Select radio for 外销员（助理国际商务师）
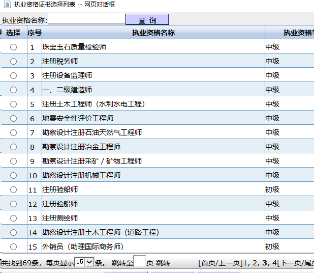 pos(13,247)
